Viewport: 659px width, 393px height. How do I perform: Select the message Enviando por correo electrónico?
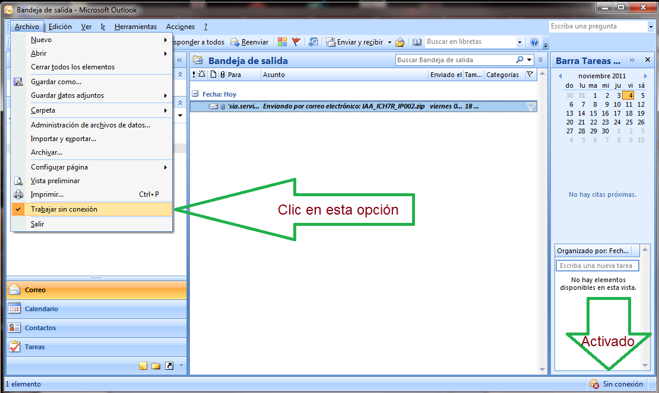[363, 107]
